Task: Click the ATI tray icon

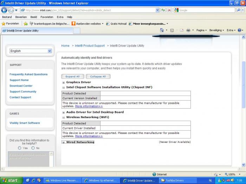Action: (228, 180)
